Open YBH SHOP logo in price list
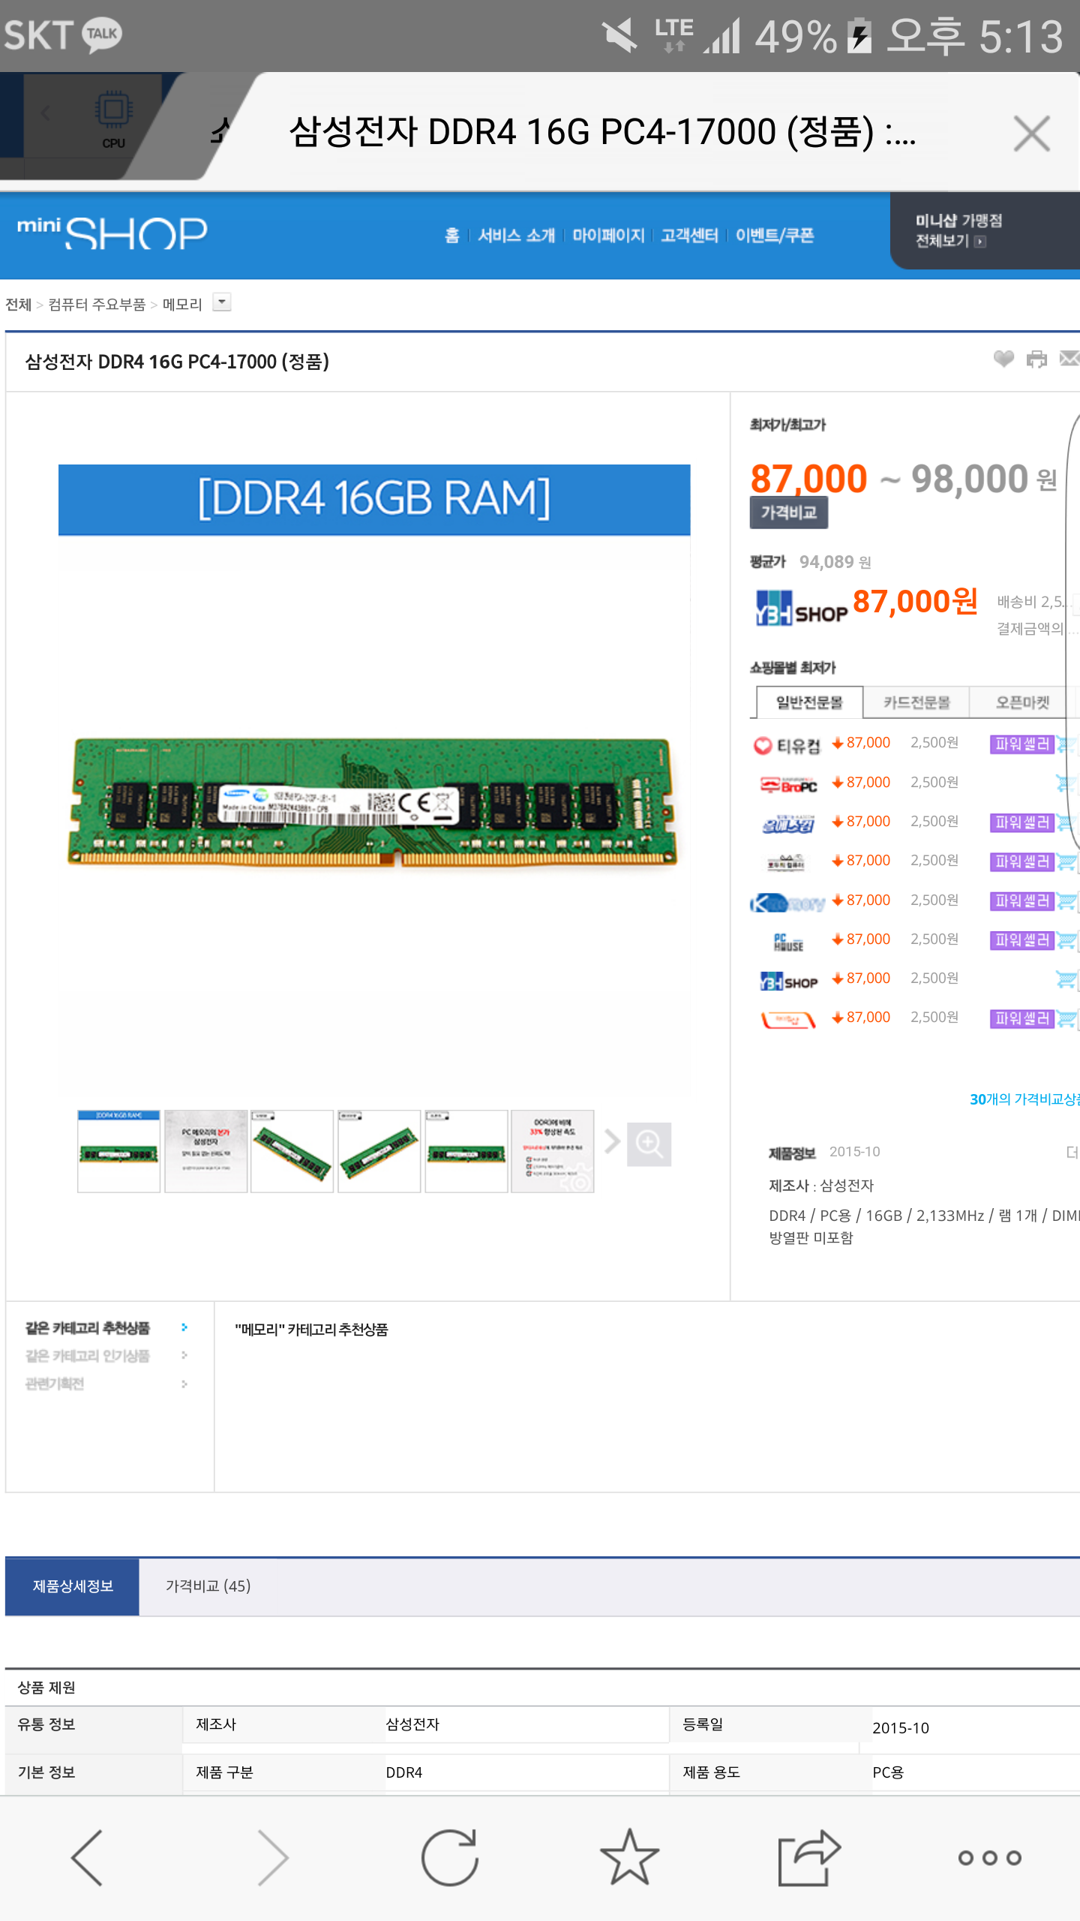 [789, 982]
